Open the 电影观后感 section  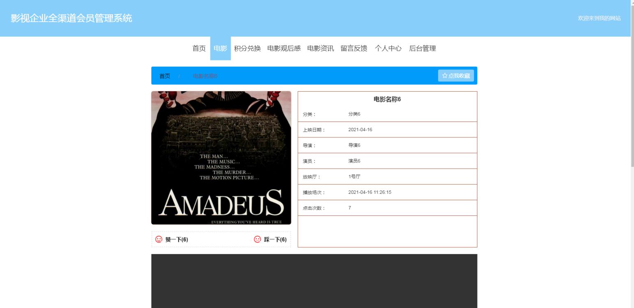coord(284,49)
